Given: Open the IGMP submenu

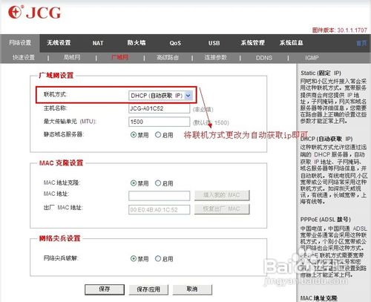Looking at the screenshot, I should pyautogui.click(x=312, y=58).
